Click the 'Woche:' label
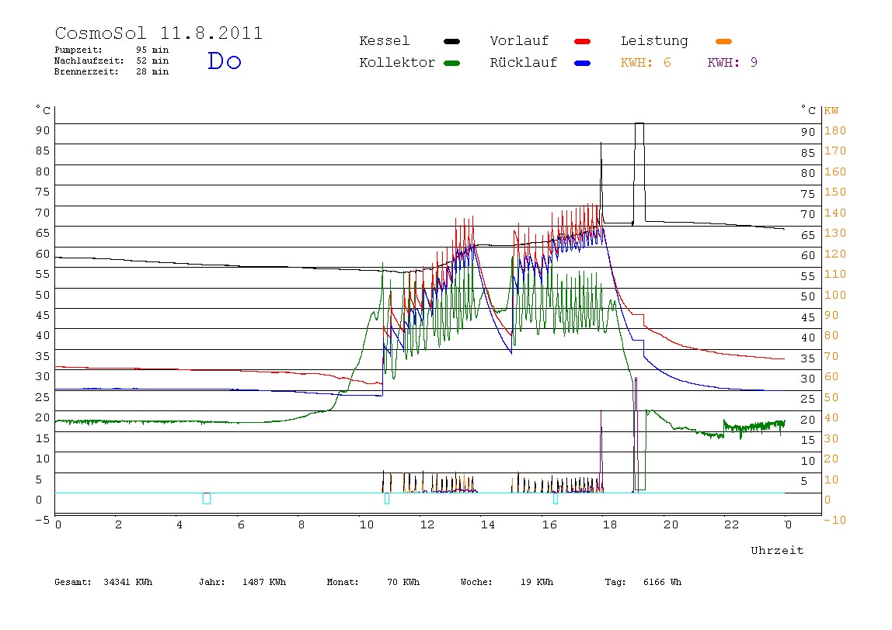This screenshot has width=892, height=630. click(476, 582)
